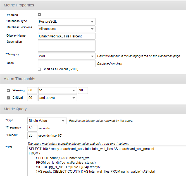Image resolution: width=186 pixels, height=176 pixels.
Task: Select the Warning lower value field
Action: 32,91
